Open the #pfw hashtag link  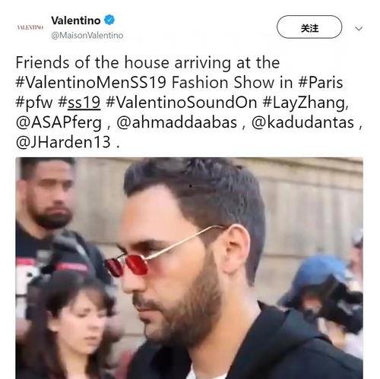coord(34,103)
